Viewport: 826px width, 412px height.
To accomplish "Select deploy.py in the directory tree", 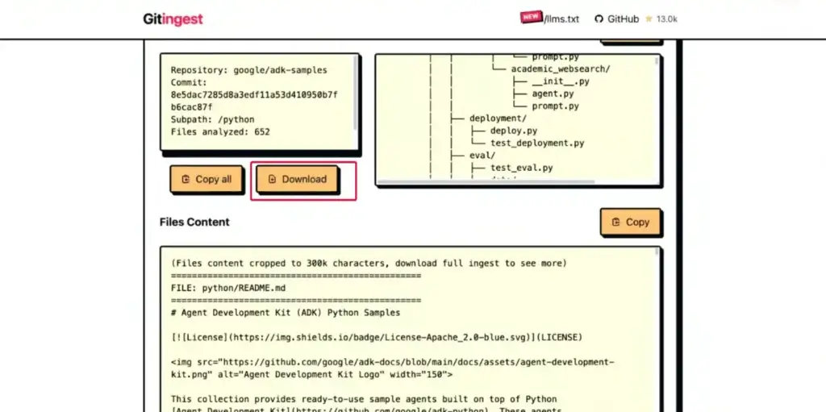I will point(513,131).
